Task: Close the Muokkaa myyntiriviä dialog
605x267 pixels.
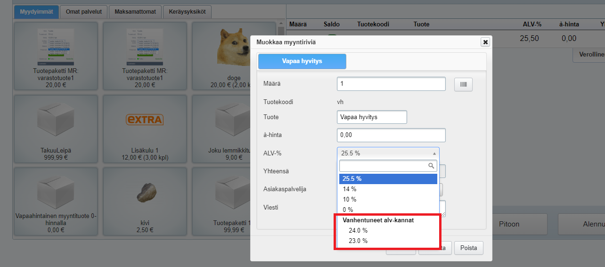Action: coord(485,42)
